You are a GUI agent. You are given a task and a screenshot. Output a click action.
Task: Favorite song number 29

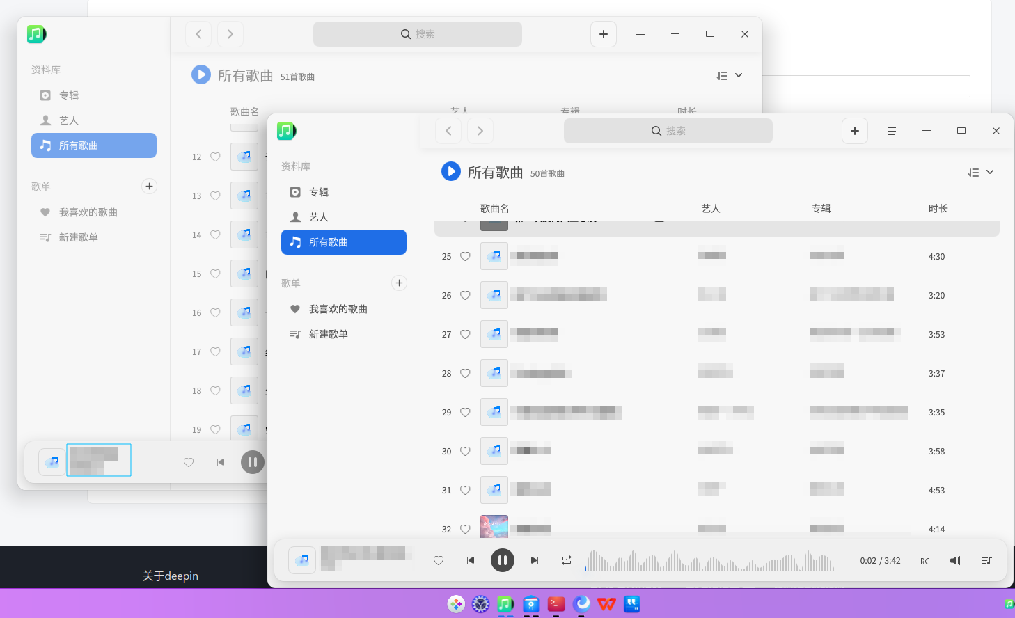465,412
